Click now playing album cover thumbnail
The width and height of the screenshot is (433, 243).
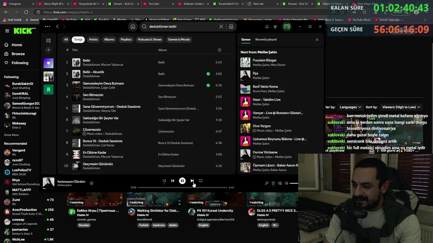click(48, 183)
